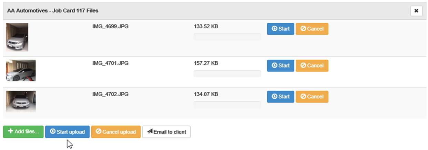Open the IMG_4701 car thumbnail

(21, 70)
